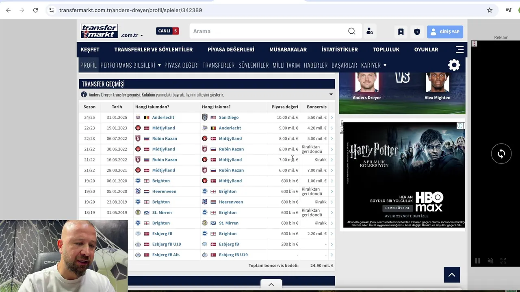Click Anders Dreyer comparison photo
This screenshot has width=520, height=292.
tap(367, 82)
